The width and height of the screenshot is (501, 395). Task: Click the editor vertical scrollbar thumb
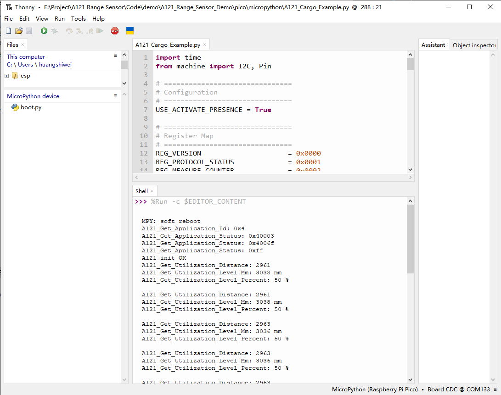pyautogui.click(x=410, y=64)
